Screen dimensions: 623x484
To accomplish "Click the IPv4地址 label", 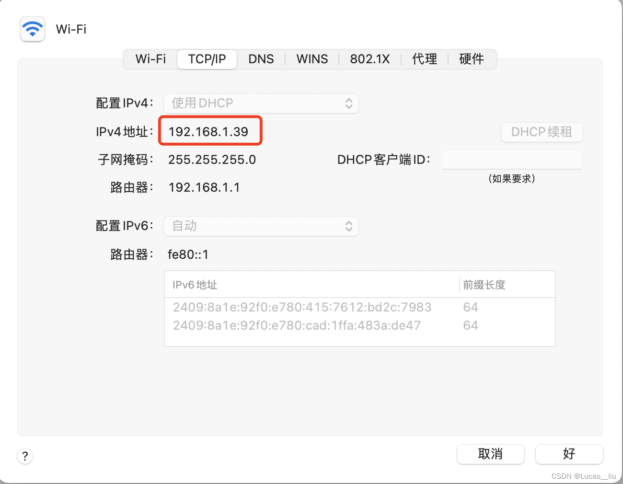I will 125,132.
